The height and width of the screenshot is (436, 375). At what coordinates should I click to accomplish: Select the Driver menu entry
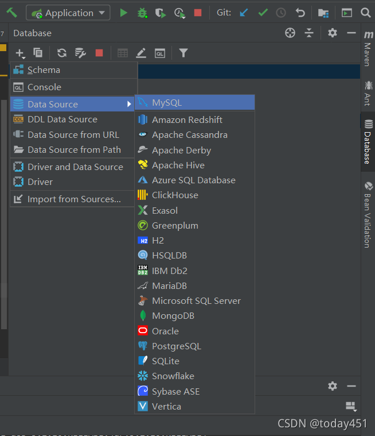tap(72, 182)
